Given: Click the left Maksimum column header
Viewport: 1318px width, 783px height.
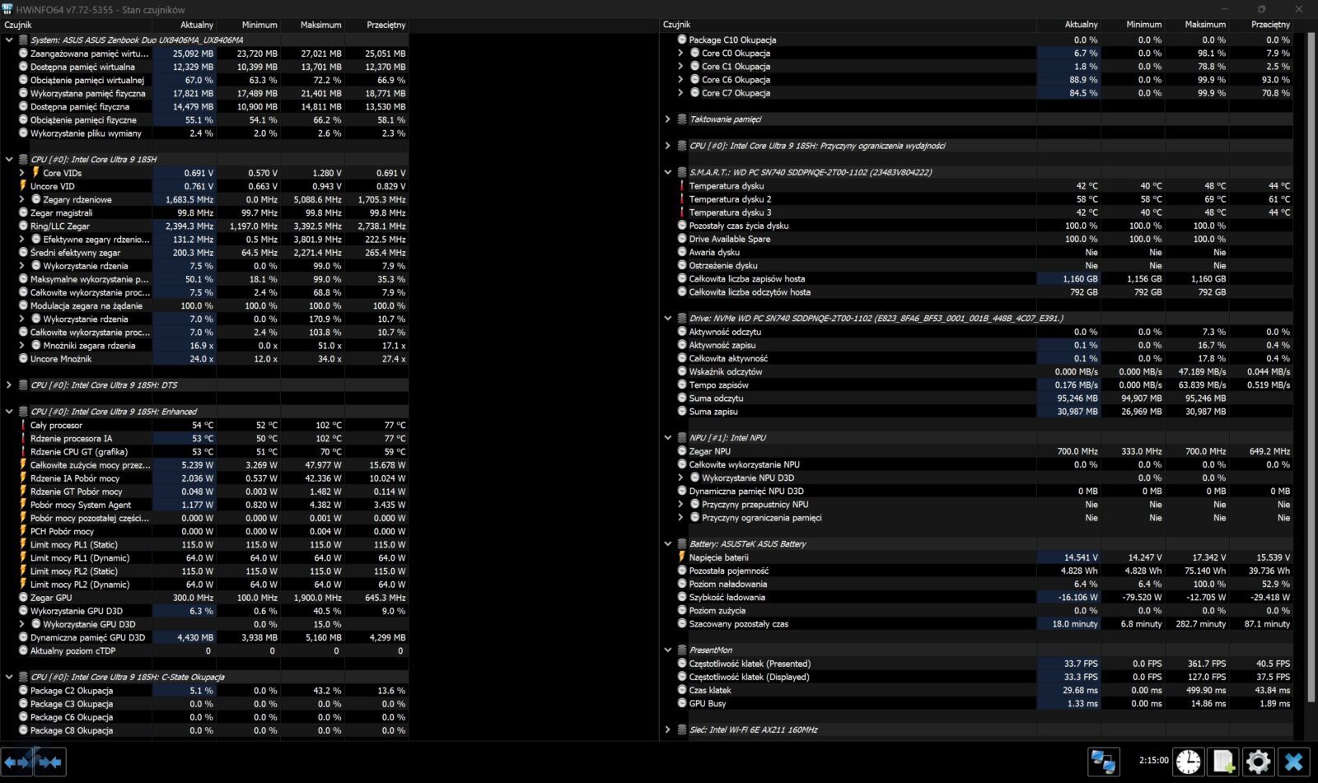Looking at the screenshot, I should click(x=320, y=25).
